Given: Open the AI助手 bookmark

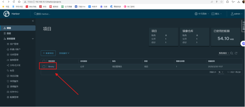Looking at the screenshot, I should click(93, 7).
